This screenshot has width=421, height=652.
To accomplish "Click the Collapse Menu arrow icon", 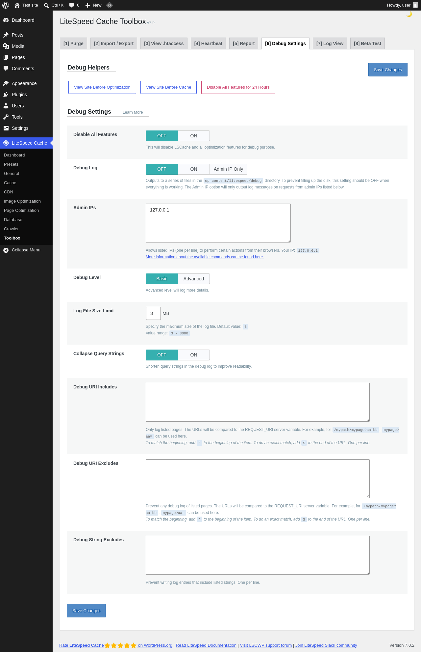I will 6,250.
